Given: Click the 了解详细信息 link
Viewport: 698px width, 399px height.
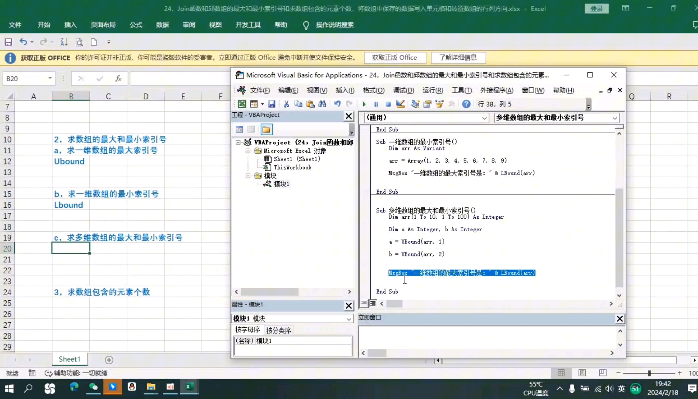Looking at the screenshot, I should coord(458,58).
